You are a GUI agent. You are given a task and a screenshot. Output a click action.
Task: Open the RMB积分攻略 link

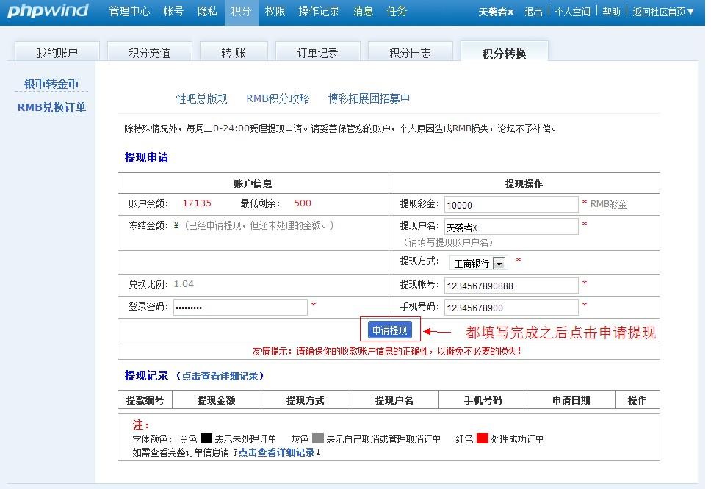coord(278,98)
